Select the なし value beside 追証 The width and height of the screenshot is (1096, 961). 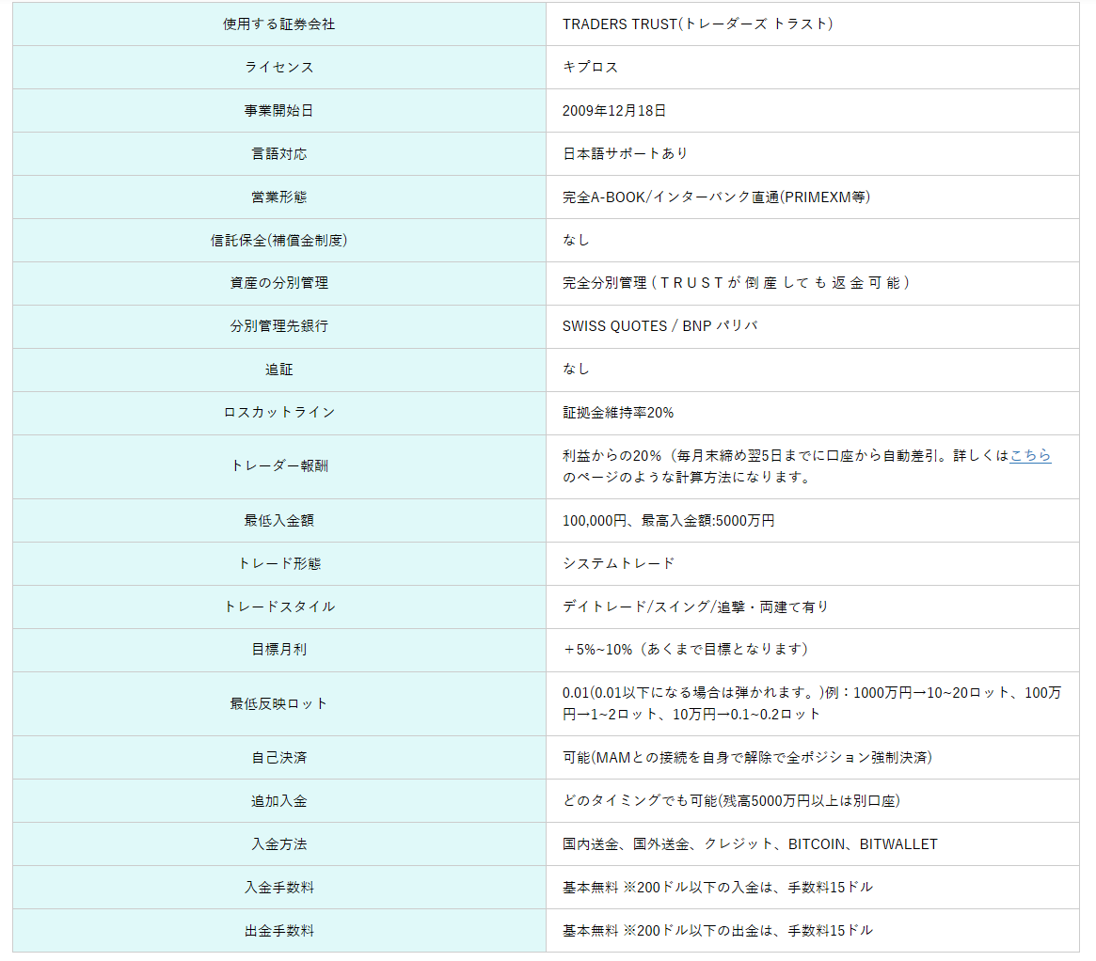tap(576, 369)
